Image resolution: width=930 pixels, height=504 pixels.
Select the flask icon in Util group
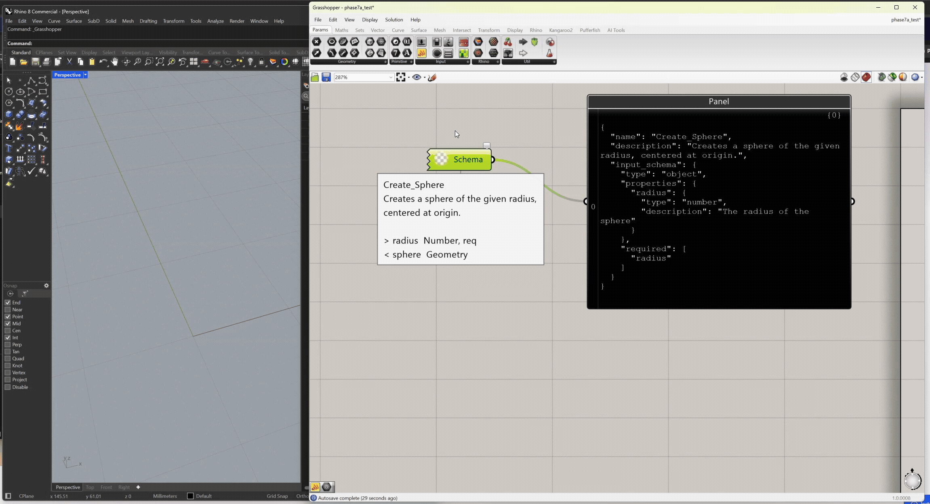pos(549,53)
